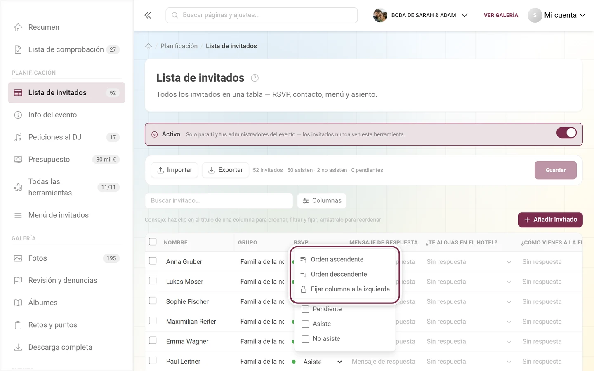Click the Retos y puntos clipboard icon
Viewport: 594px width, 371px height.
(18, 325)
